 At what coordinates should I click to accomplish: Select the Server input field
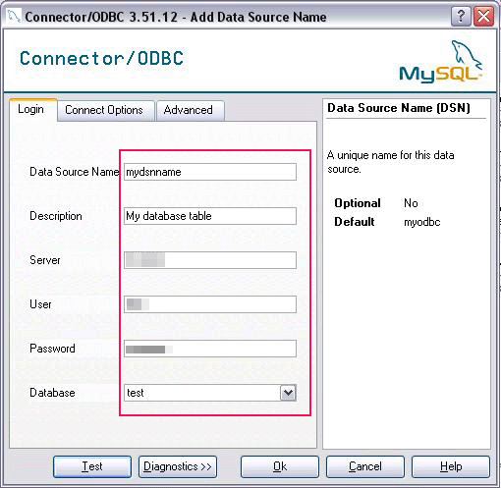pos(210,260)
